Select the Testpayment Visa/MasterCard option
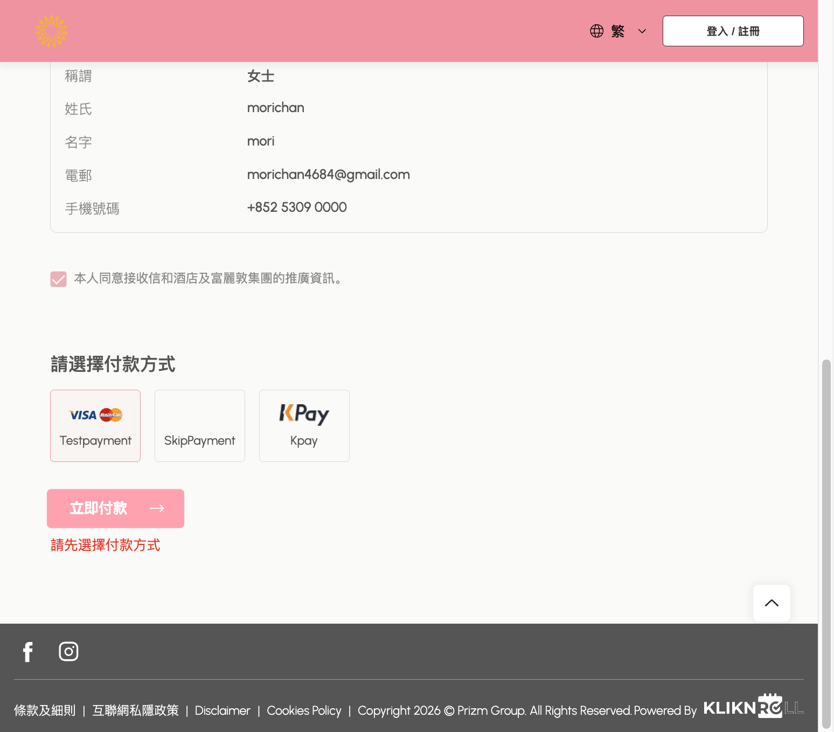Screen dimensions: 834x732 (x=95, y=426)
